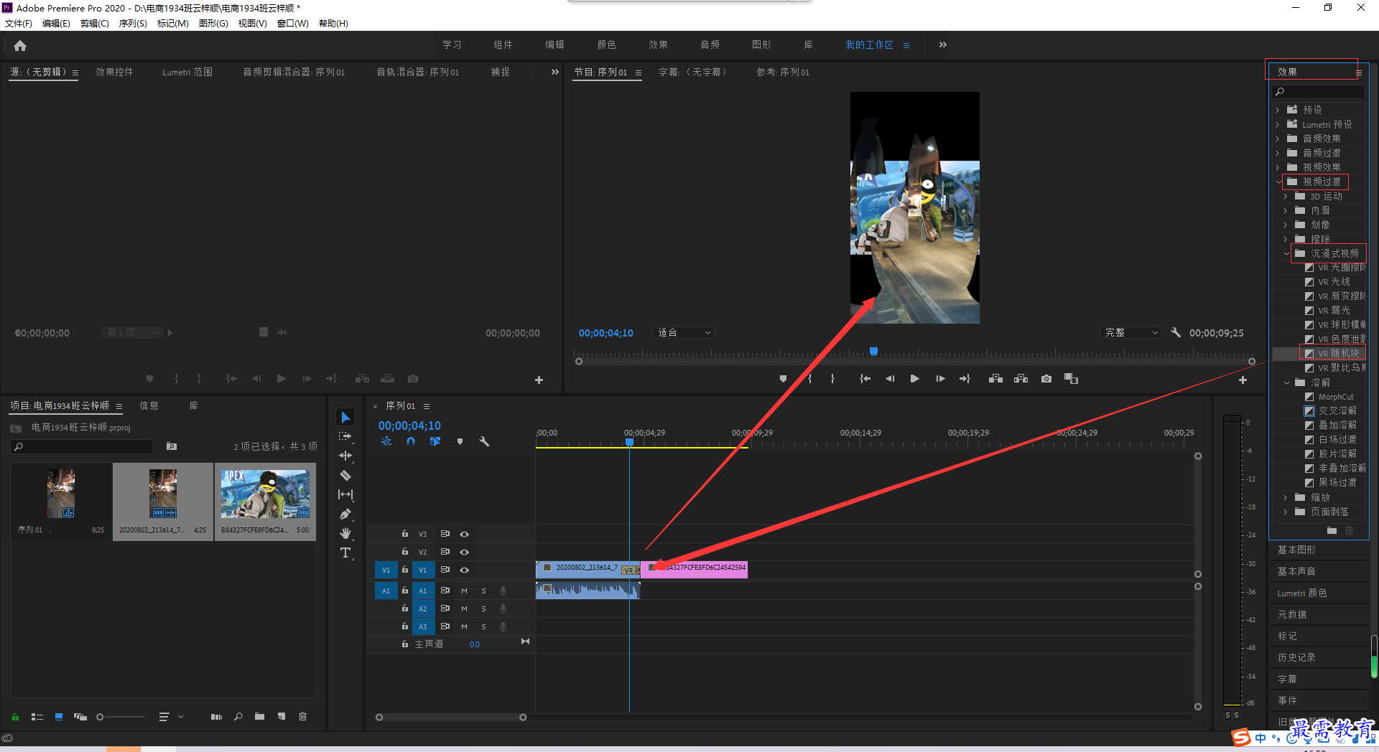Add marker in the timeline header
The width and height of the screenshot is (1379, 752).
[460, 442]
